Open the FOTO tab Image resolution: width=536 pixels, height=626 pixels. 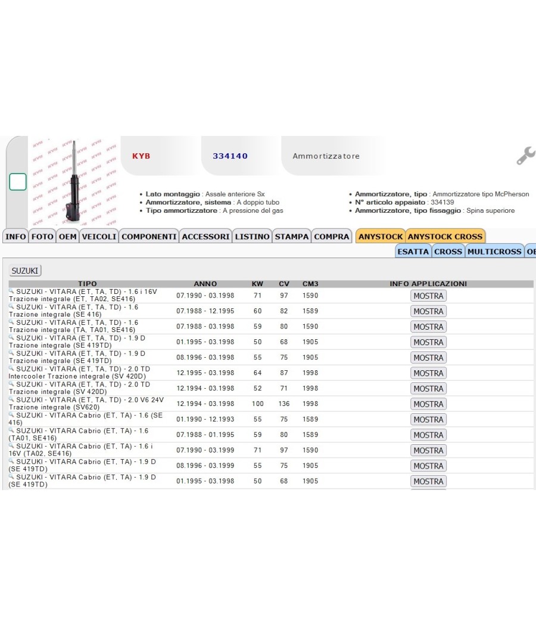pos(42,236)
